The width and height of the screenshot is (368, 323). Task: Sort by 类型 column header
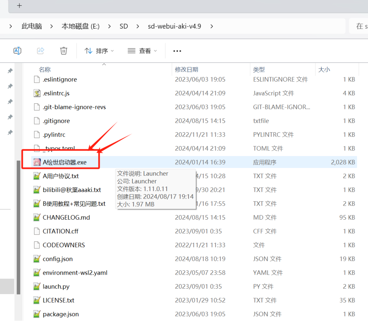[x=259, y=70]
